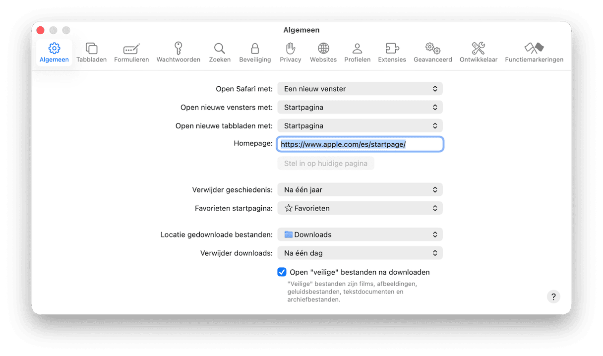The image size is (603, 356).
Task: Select the Algemeen gear tab
Action: (54, 53)
